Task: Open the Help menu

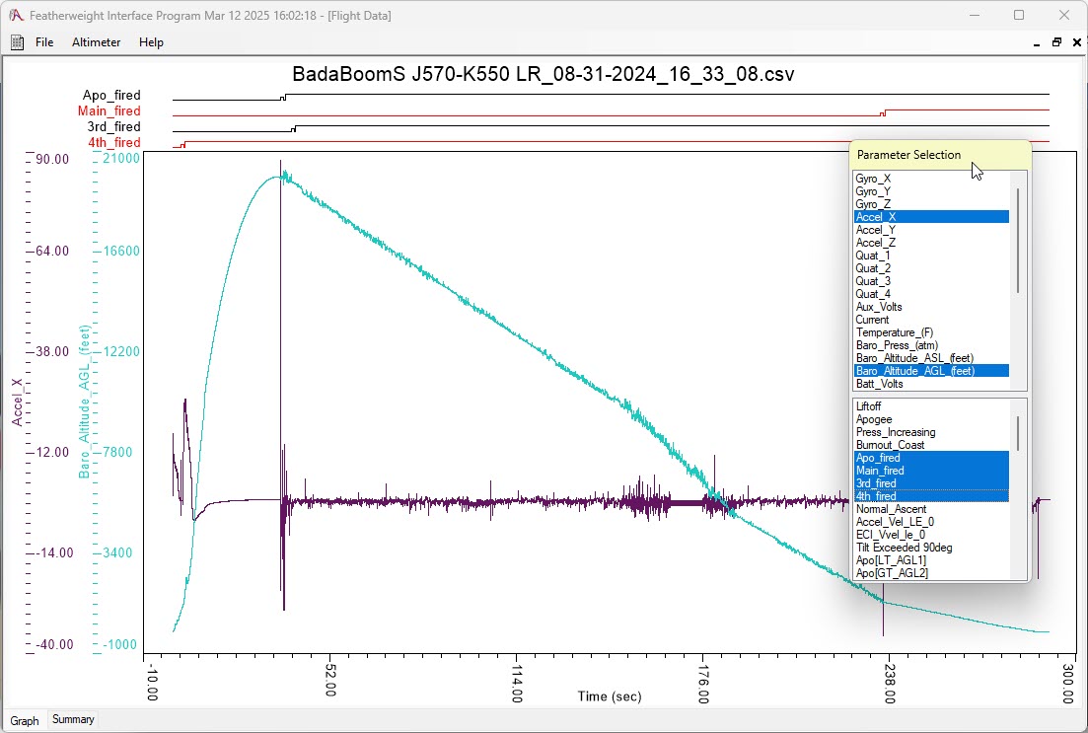Action: [x=151, y=42]
